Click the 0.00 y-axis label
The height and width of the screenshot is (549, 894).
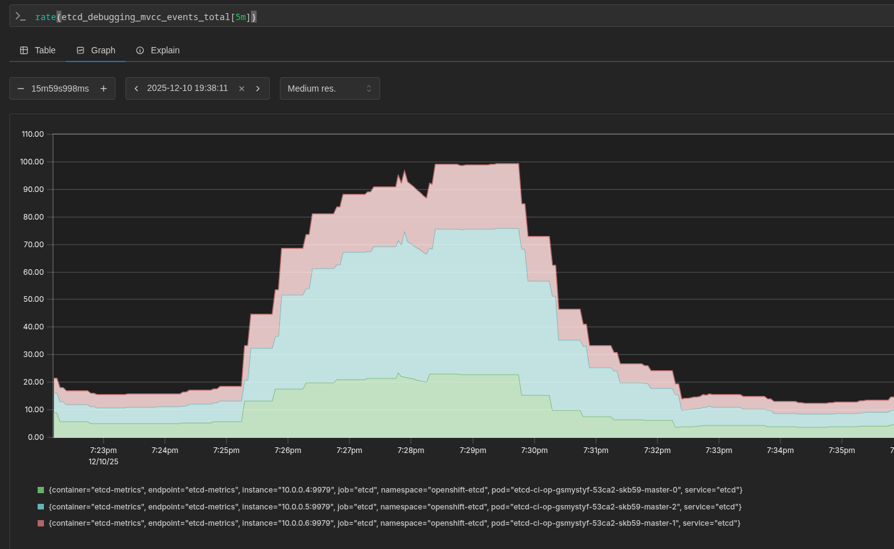36,437
